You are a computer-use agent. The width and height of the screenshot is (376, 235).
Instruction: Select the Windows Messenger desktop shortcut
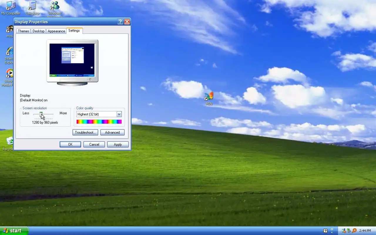pyautogui.click(x=55, y=9)
